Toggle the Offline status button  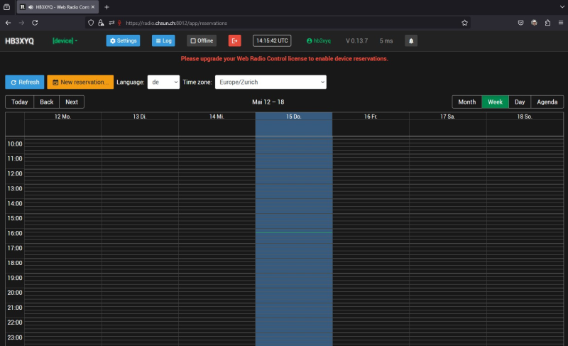coord(201,40)
